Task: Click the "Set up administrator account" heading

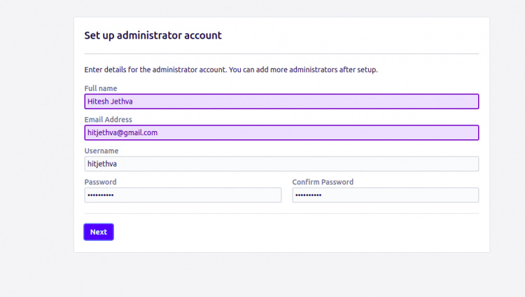Action: click(x=153, y=35)
